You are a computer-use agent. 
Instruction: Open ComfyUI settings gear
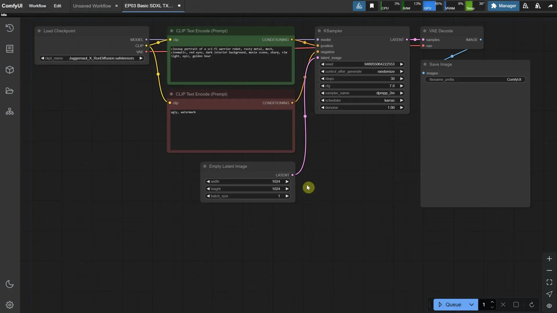pyautogui.click(x=10, y=305)
